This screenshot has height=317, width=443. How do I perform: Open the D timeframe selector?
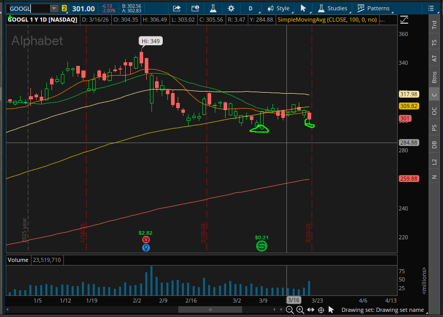[250, 8]
